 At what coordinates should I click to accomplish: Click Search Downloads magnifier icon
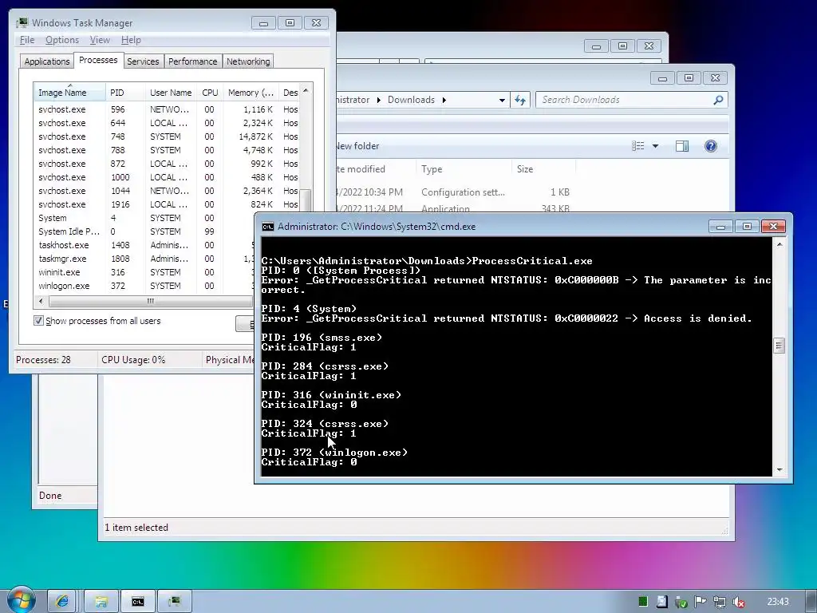718,100
